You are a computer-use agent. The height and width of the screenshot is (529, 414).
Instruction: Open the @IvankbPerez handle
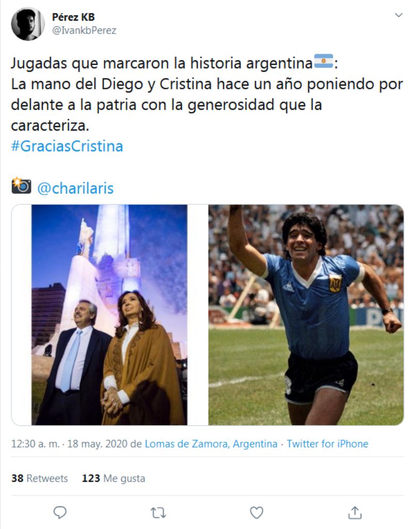pyautogui.click(x=84, y=30)
